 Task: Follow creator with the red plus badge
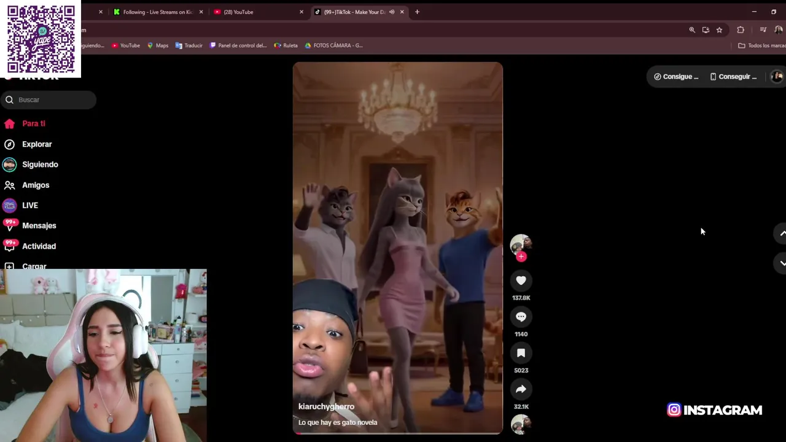pyautogui.click(x=521, y=257)
